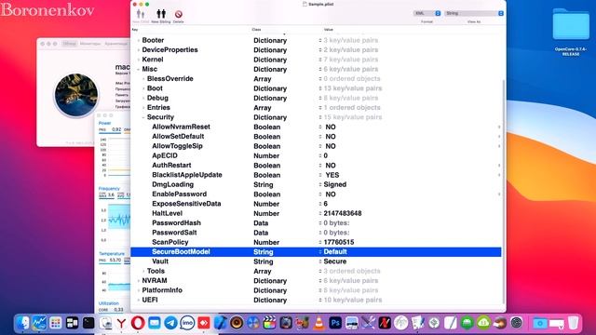Switch to Обзор tab in About This Mac
This screenshot has height=335, width=596.
pyautogui.click(x=70, y=44)
